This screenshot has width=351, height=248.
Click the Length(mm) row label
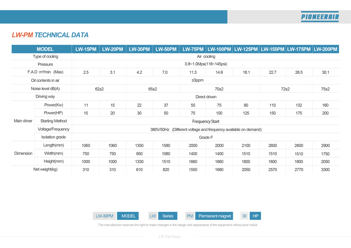coord(54,145)
